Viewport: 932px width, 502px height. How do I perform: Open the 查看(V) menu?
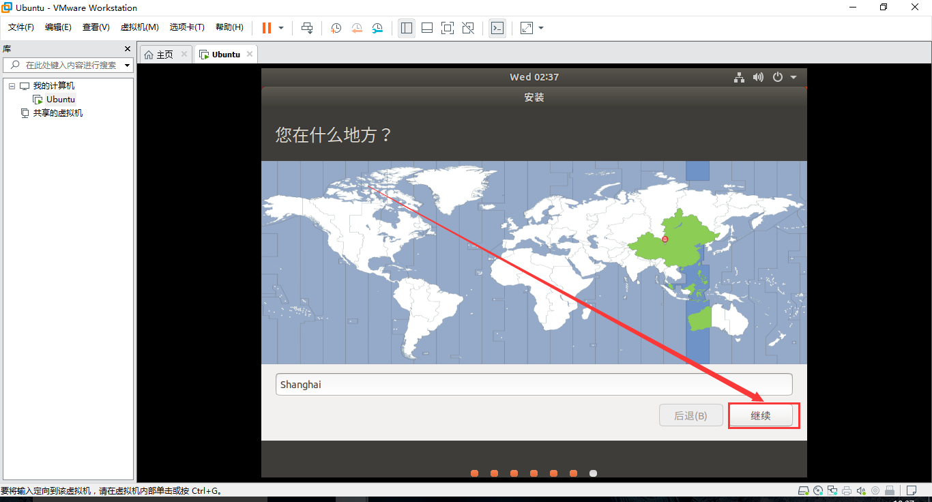click(x=96, y=27)
